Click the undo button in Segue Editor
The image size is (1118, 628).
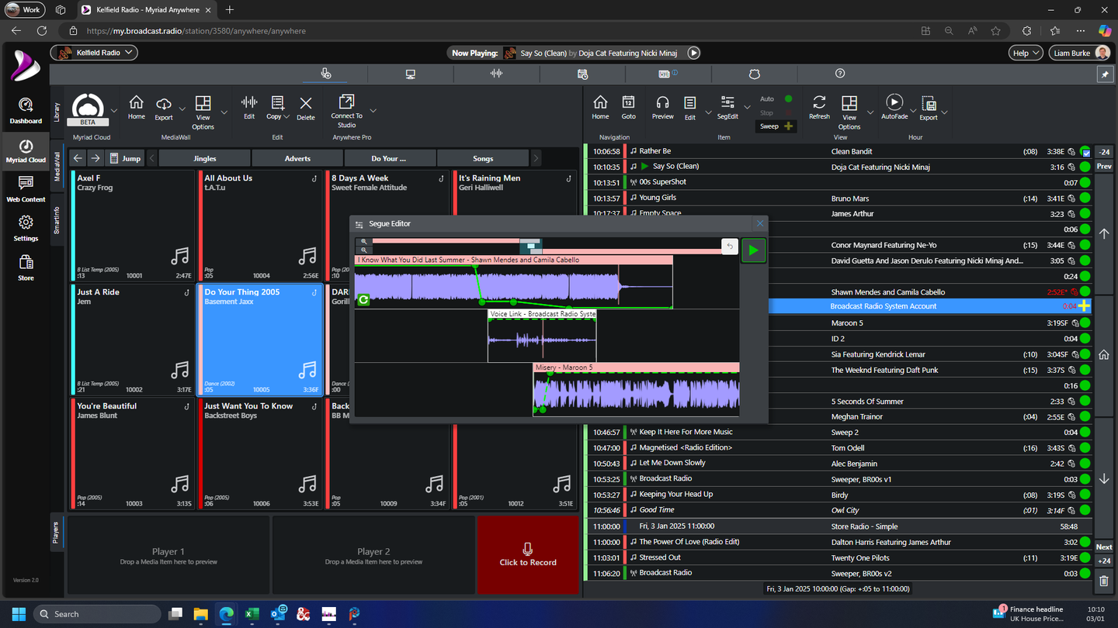[x=729, y=247]
